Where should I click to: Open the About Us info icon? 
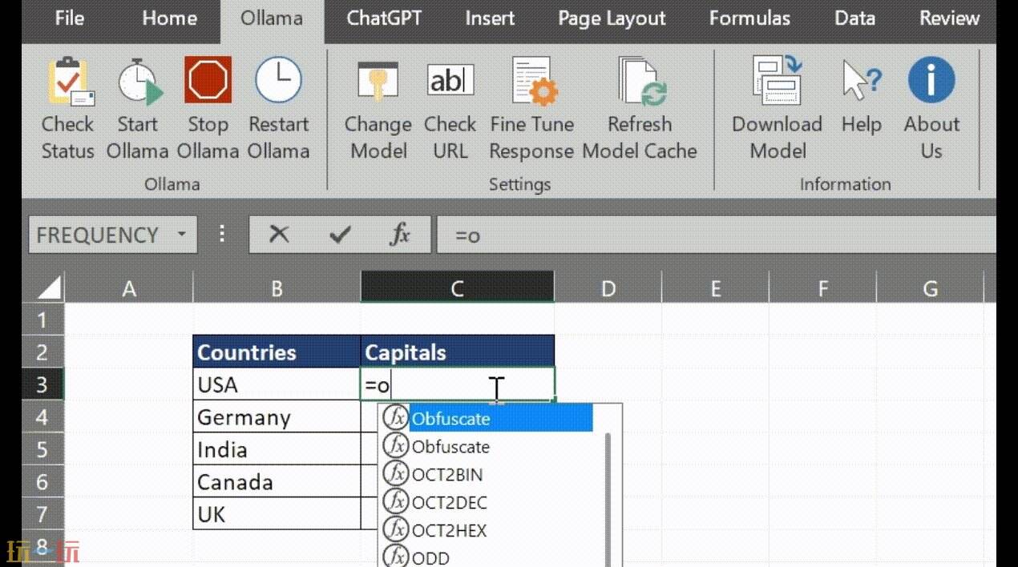click(x=931, y=80)
